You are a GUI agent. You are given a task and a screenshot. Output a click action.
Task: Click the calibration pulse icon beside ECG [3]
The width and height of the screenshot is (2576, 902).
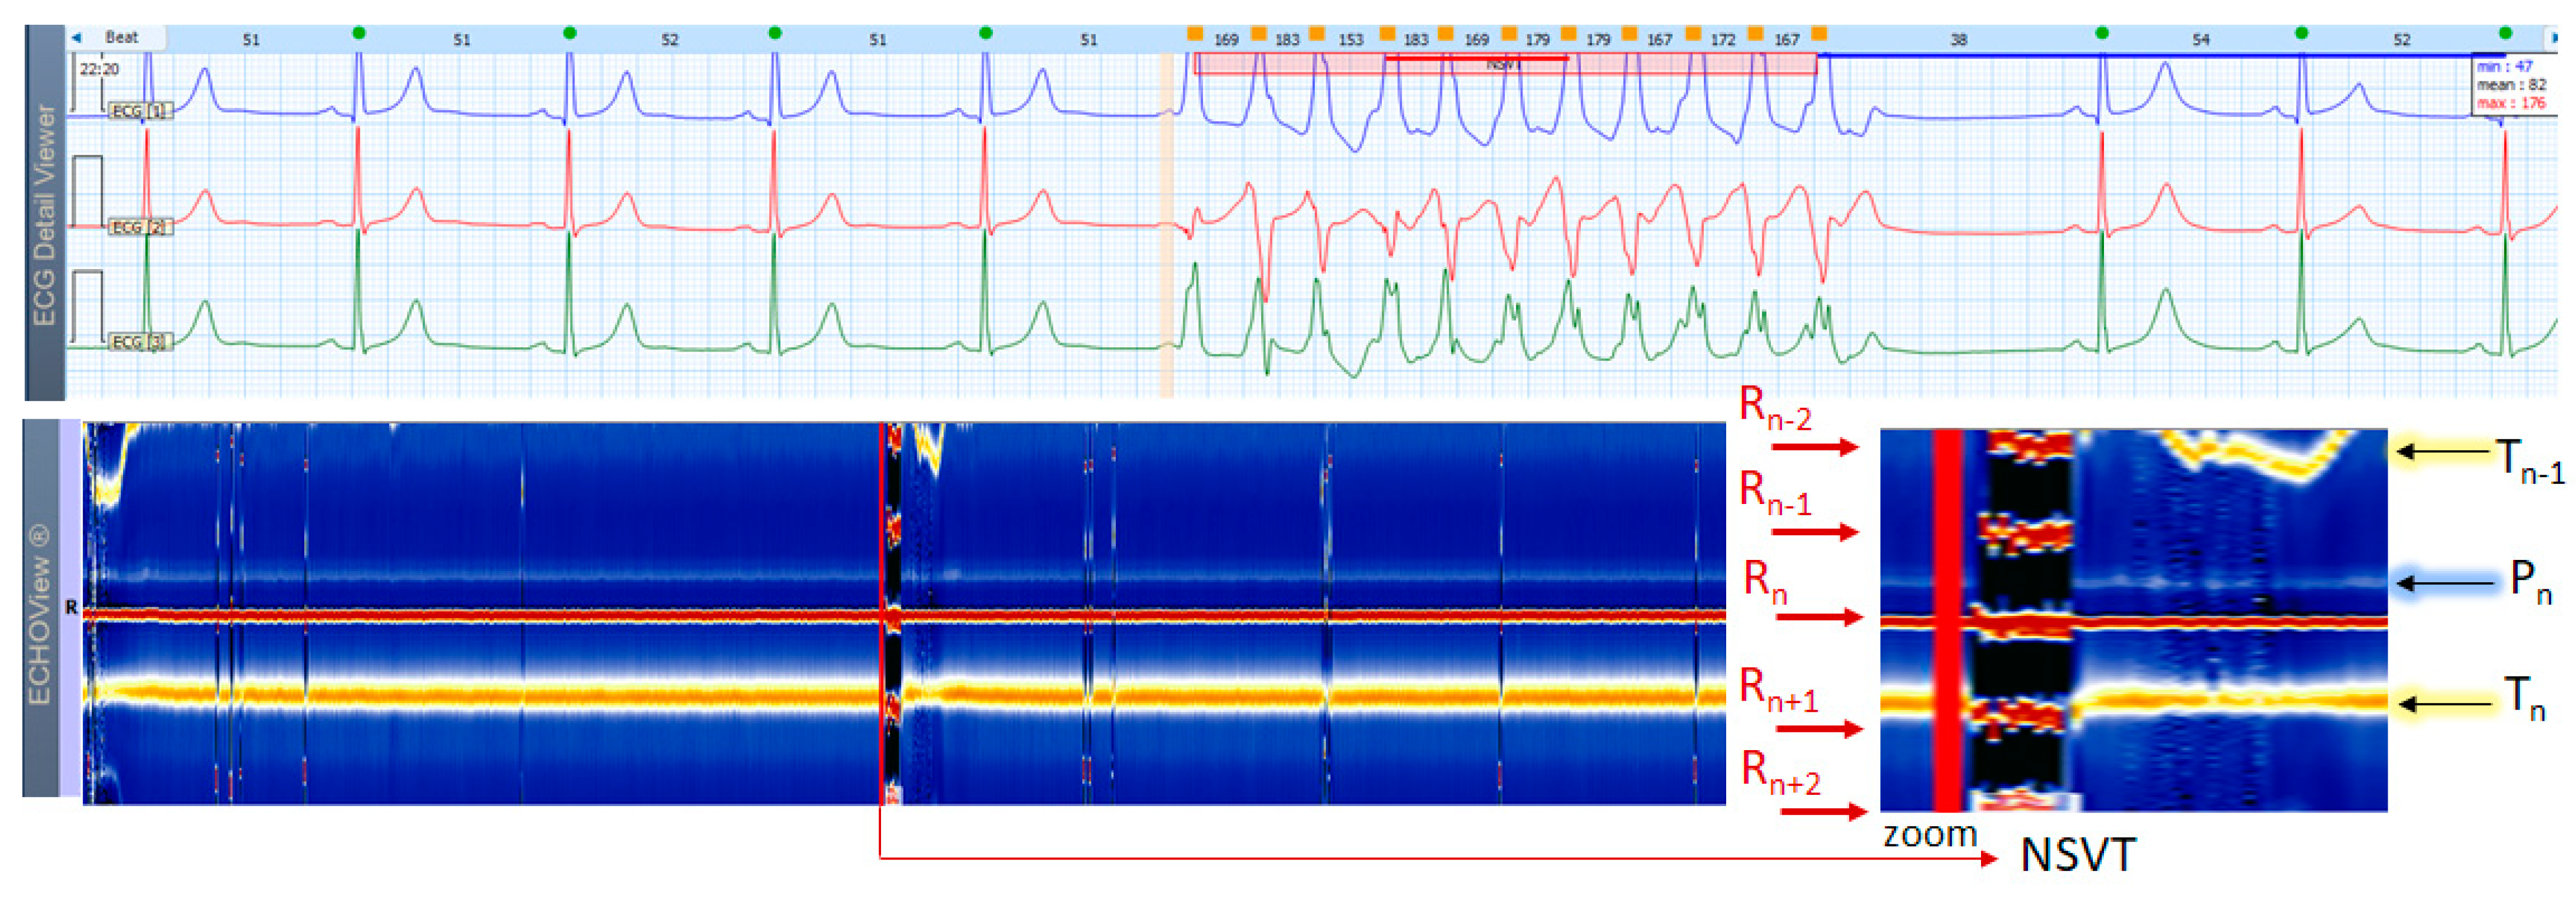(88, 305)
